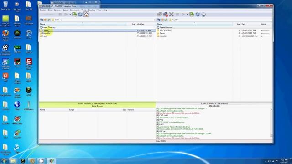Click the star bookmark icon beside /Usb0/ path

coord(162,20)
